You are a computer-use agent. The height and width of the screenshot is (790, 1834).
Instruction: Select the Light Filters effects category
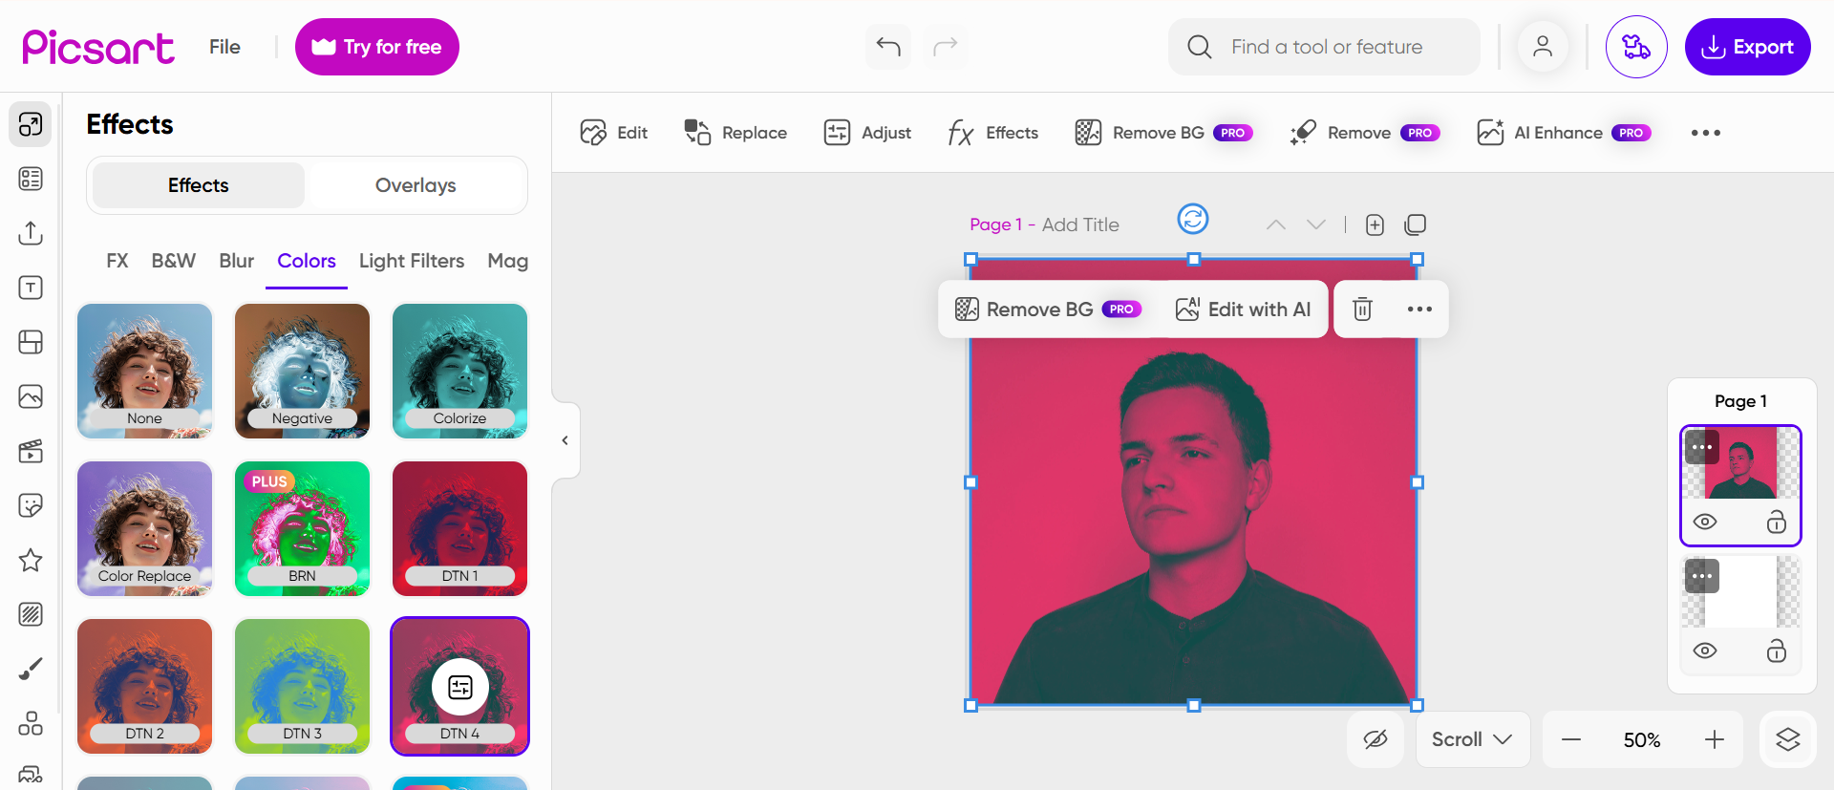click(x=412, y=261)
